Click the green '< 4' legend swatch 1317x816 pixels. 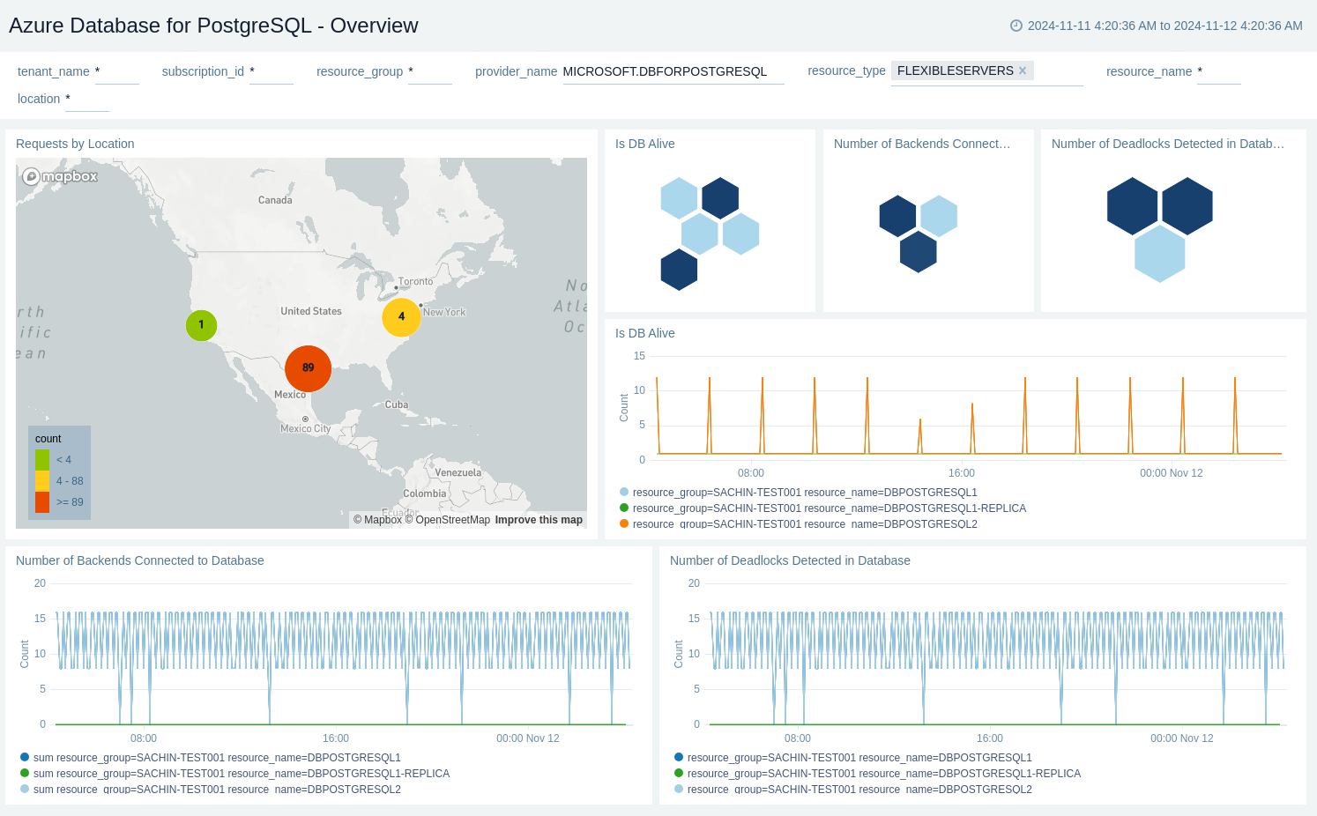point(42,460)
